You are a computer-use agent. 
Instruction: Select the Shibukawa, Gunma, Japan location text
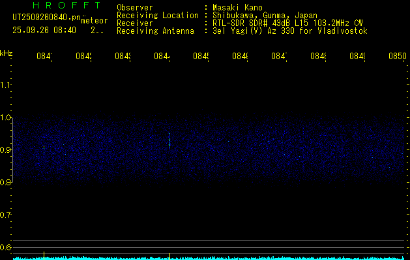pyautogui.click(x=259, y=15)
